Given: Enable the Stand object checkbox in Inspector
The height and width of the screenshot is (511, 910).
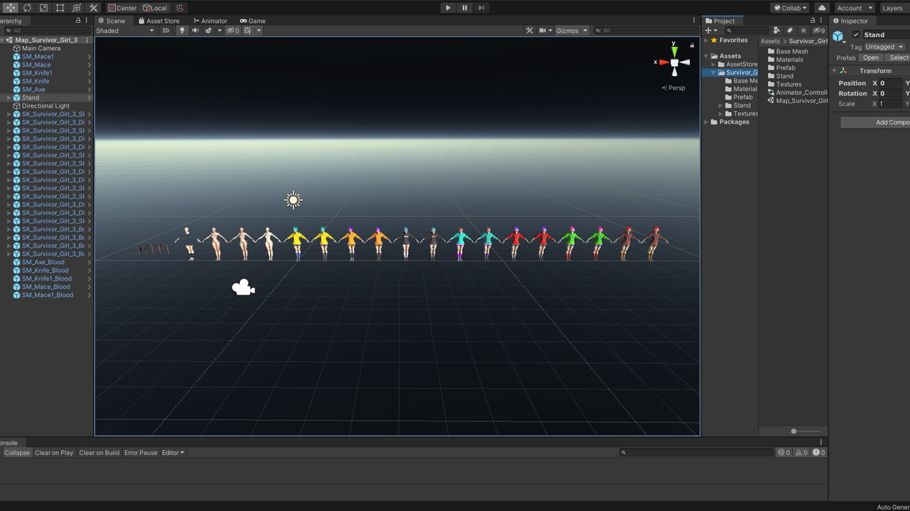Looking at the screenshot, I should [856, 35].
